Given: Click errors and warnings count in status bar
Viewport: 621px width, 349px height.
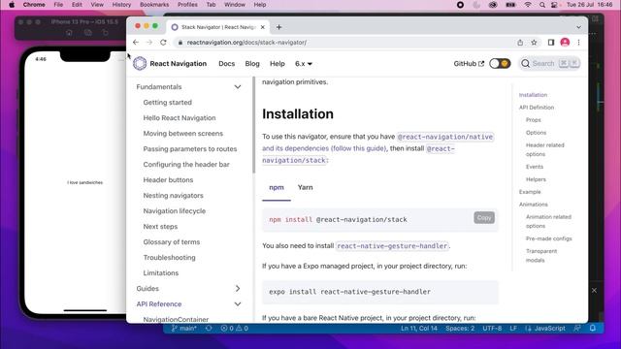Looking at the screenshot, I should (x=235, y=329).
